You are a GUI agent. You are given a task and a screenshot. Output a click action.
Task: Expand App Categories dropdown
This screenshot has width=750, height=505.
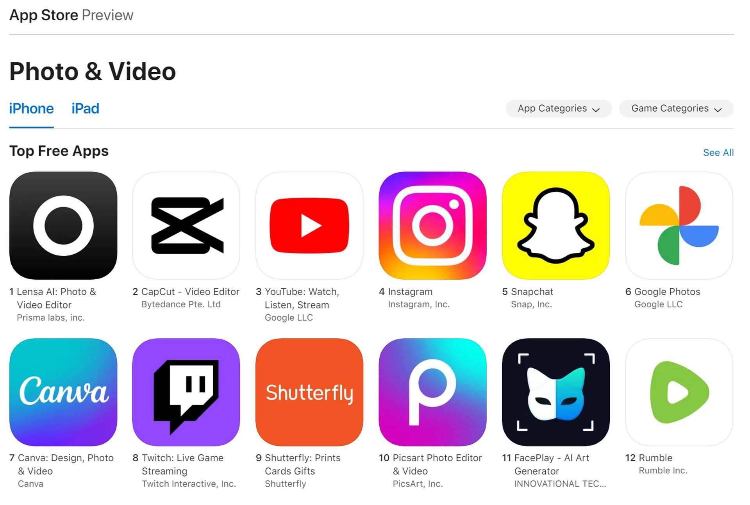click(559, 108)
